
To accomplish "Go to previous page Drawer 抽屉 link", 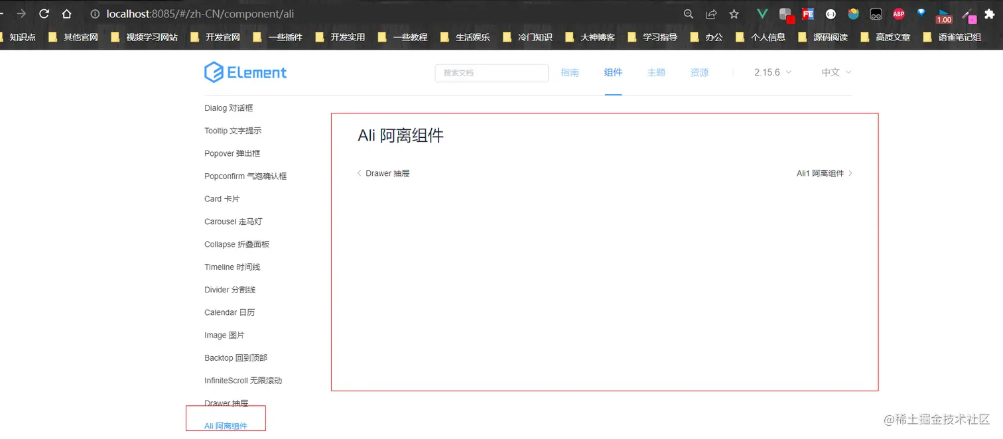I will 383,173.
